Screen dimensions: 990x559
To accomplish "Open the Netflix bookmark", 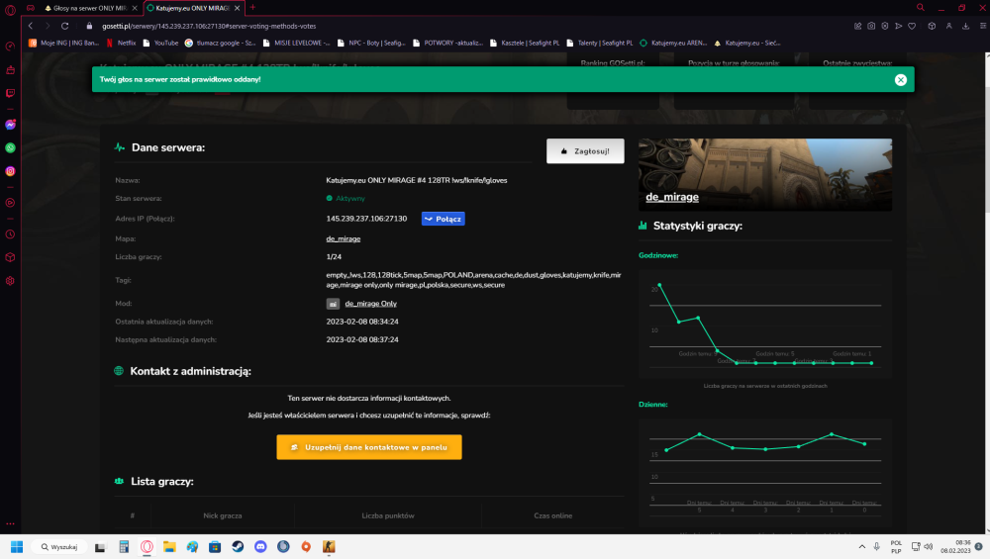I will pos(121,43).
